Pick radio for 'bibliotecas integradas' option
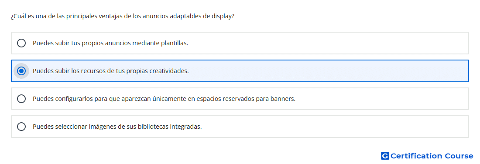 click(21, 127)
